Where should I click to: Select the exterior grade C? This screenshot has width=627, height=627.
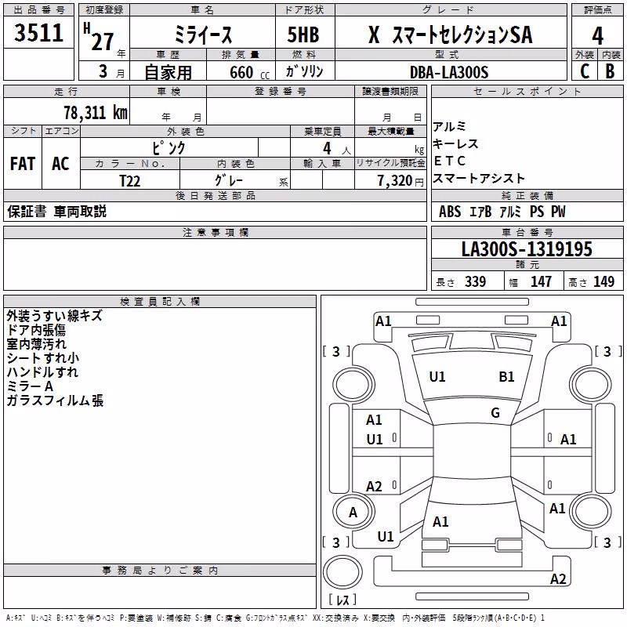[585, 71]
